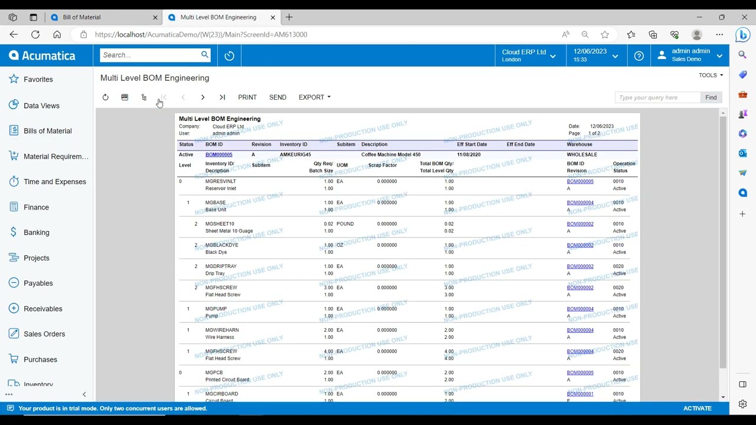Click the Find button

pos(711,97)
